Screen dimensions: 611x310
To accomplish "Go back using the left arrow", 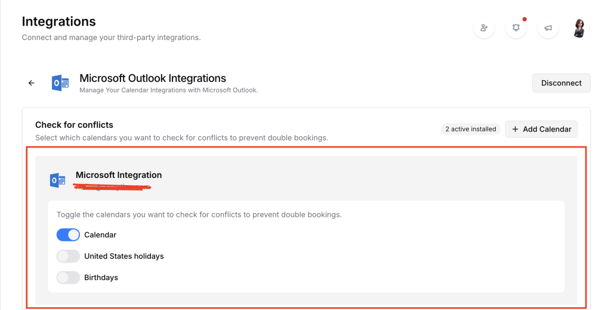I will [x=32, y=83].
